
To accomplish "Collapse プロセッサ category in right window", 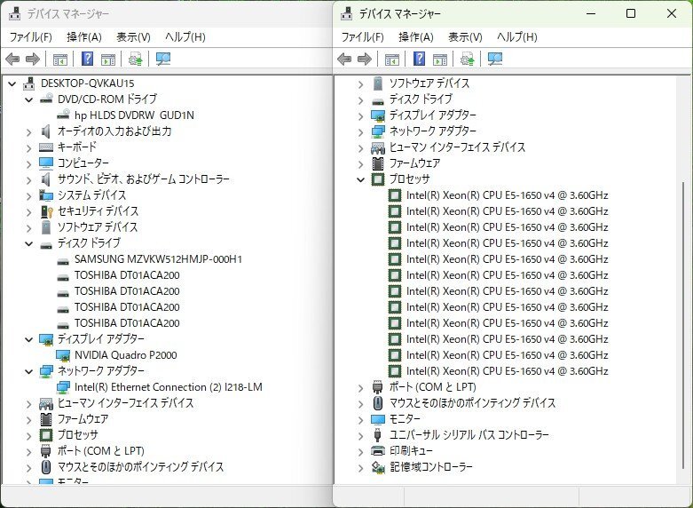I will tap(360, 179).
